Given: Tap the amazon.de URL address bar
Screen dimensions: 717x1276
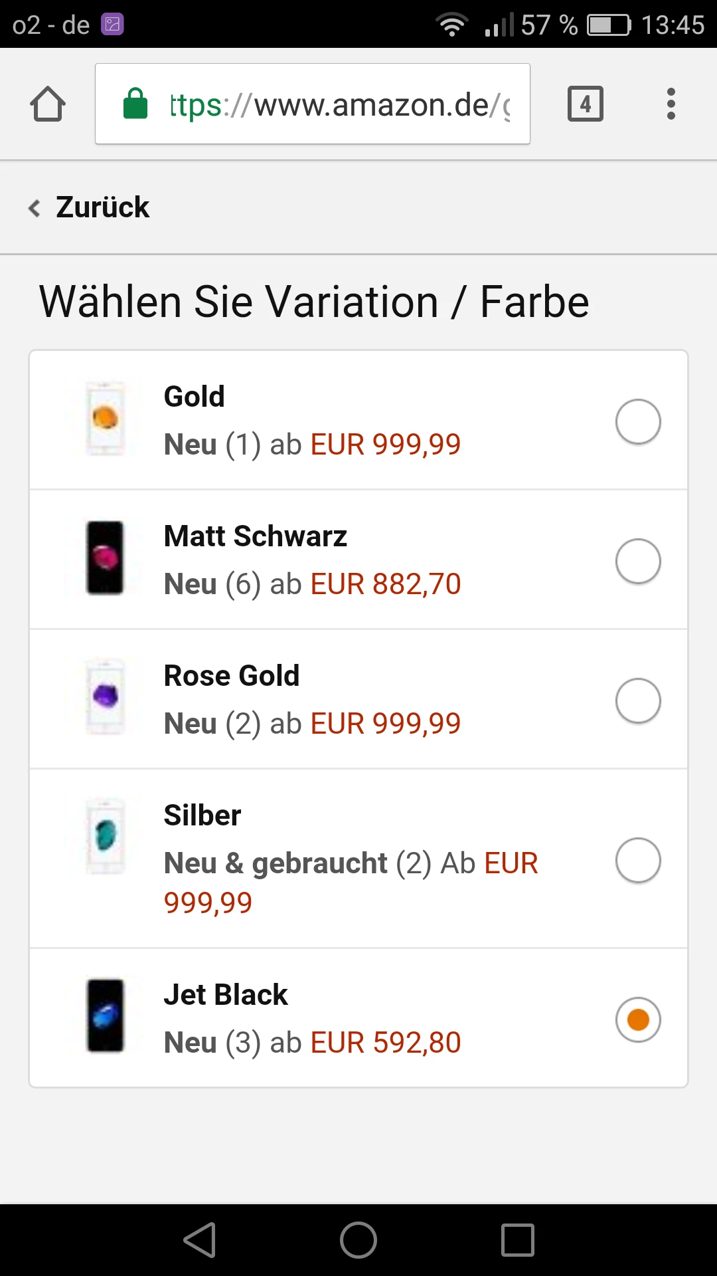Looking at the screenshot, I should [x=339, y=104].
